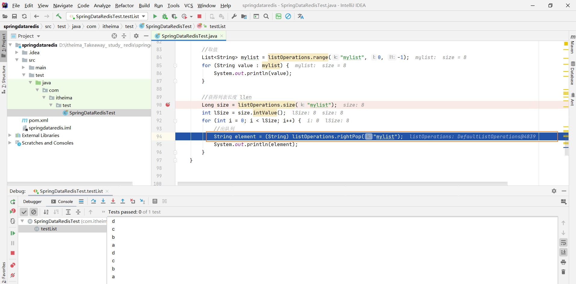Expand the .idea folder
This screenshot has width=576, height=284.
click(17, 52)
